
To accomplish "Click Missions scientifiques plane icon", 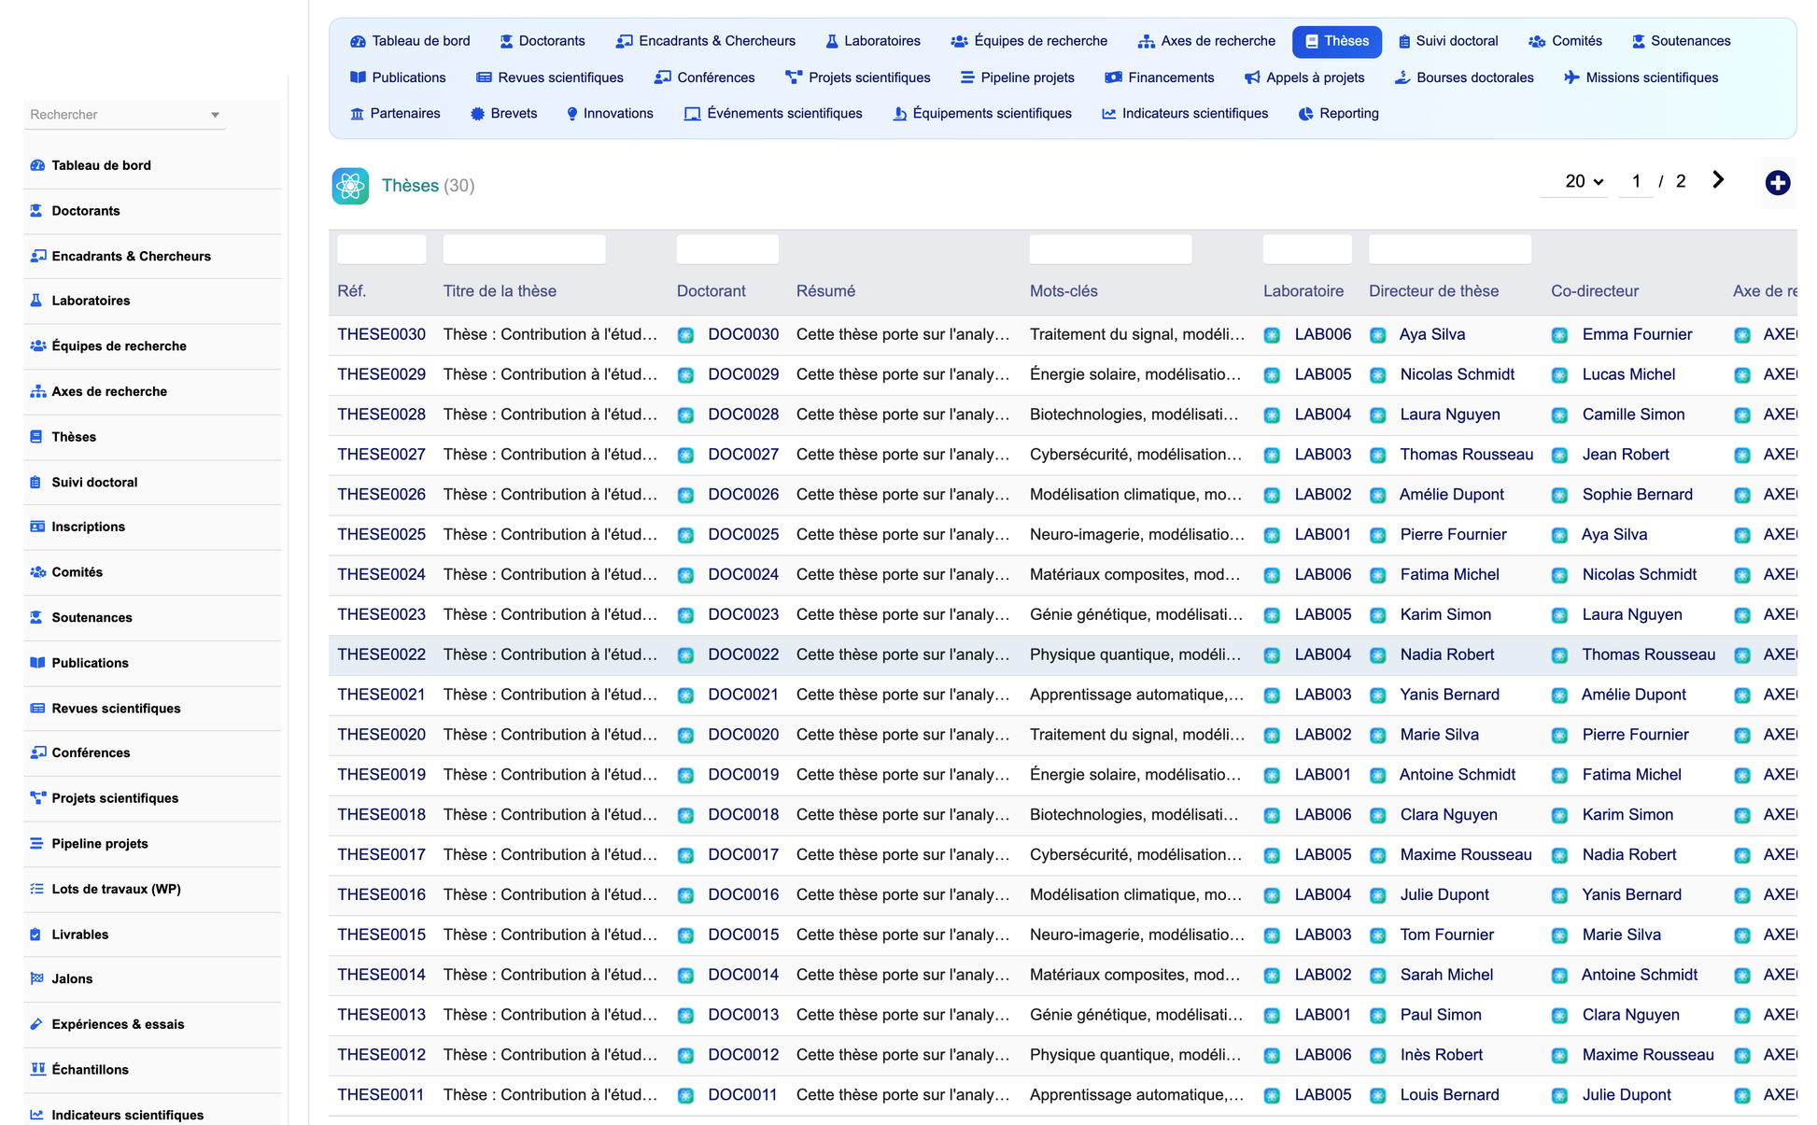I will 1571,77.
